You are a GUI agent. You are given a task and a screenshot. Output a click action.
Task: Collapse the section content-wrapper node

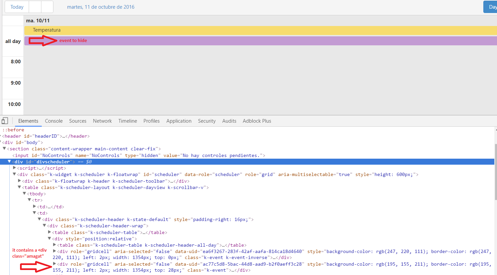[x=4, y=149]
